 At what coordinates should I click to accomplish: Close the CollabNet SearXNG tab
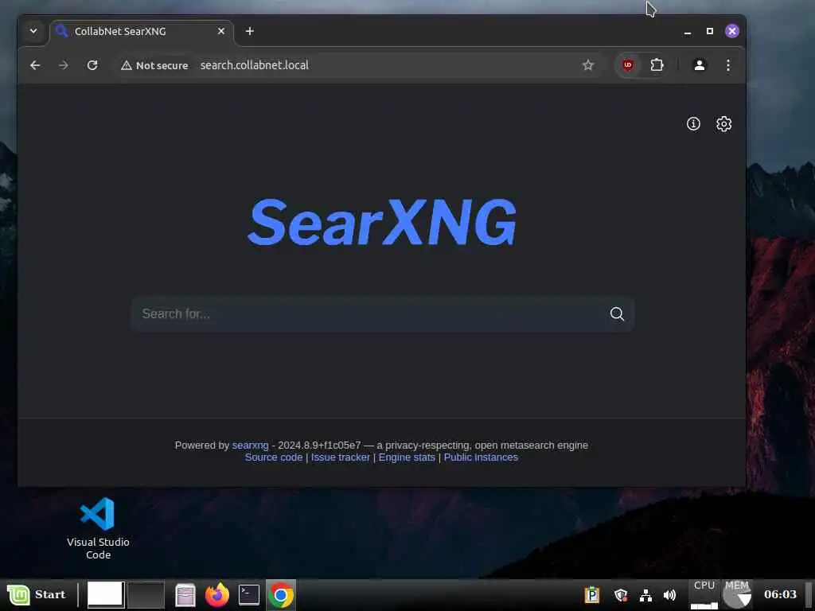pyautogui.click(x=221, y=31)
